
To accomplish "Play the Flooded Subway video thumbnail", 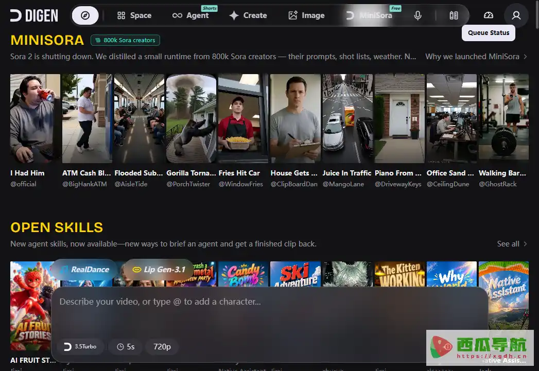I will tap(139, 118).
